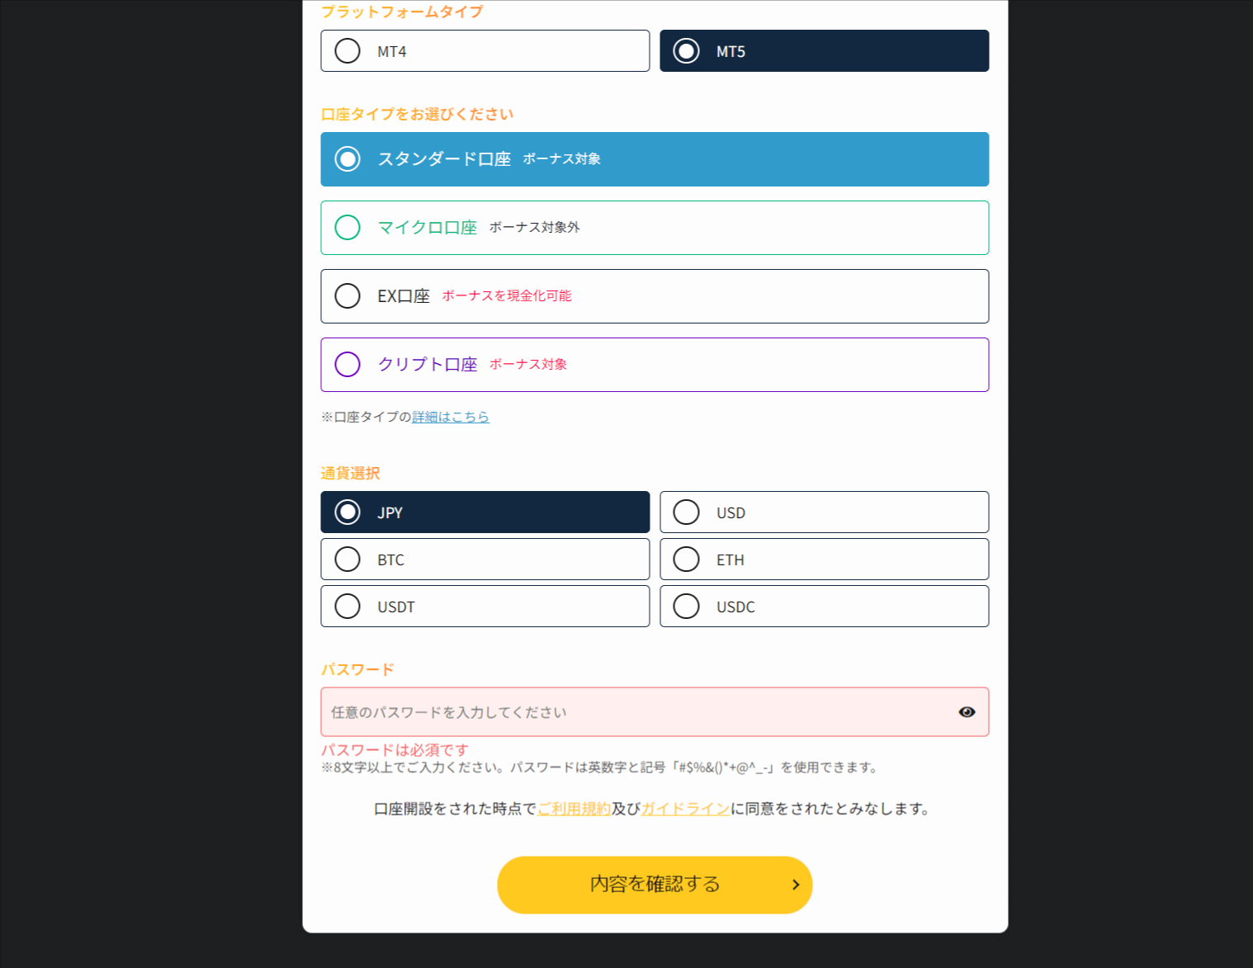This screenshot has width=1253, height=968.
Task: Select BTC as the currency
Action: pyautogui.click(x=485, y=559)
